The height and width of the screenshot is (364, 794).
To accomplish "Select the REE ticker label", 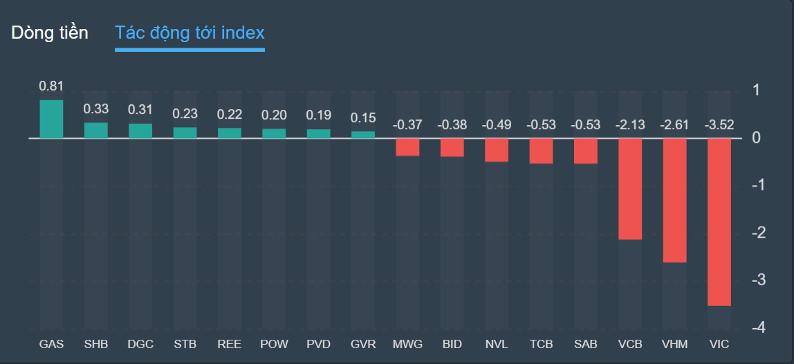I will point(230,343).
